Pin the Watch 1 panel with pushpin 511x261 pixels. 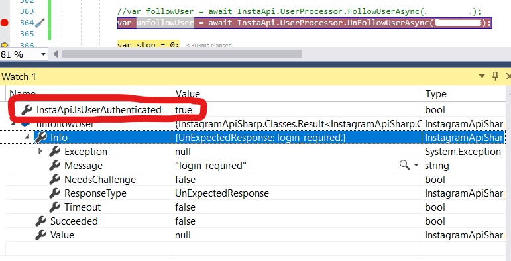click(x=495, y=76)
